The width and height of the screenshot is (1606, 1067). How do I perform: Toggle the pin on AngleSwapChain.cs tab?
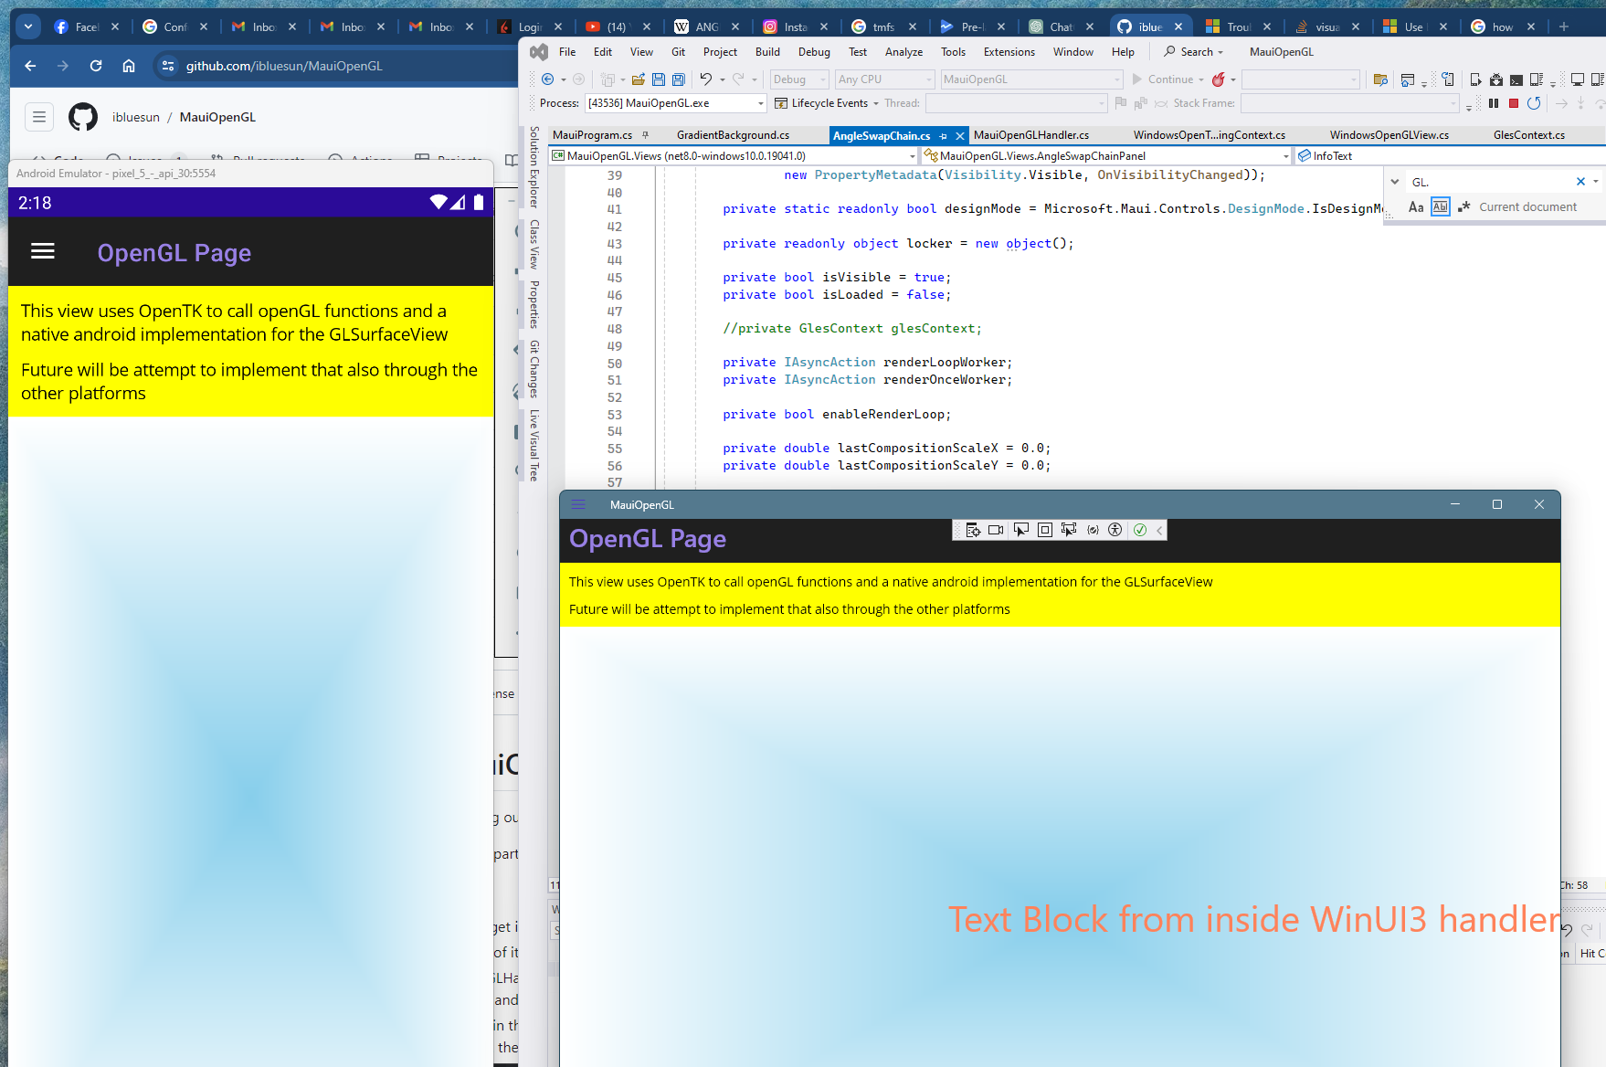click(944, 136)
